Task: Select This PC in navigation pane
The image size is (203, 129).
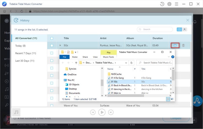Action: coord(69,80)
